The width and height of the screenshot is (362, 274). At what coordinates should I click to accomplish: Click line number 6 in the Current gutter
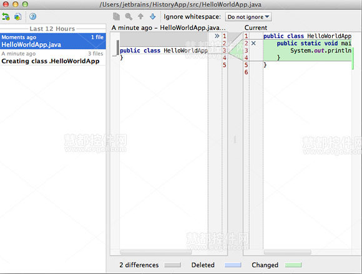[246, 72]
